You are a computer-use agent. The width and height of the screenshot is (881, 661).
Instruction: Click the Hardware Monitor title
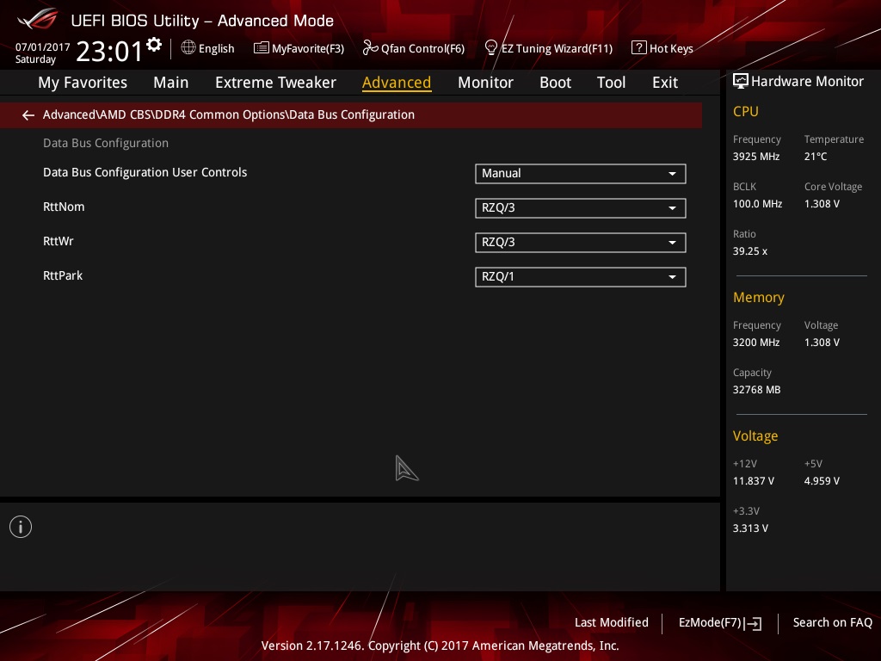pos(807,82)
